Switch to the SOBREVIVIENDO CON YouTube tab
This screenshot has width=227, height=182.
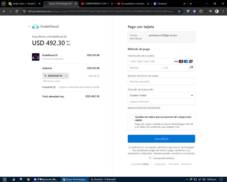[97, 4]
